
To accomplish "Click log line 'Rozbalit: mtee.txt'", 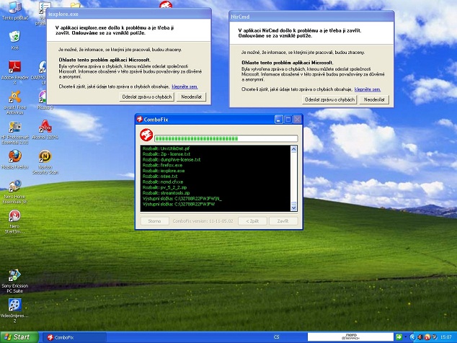I will pos(160,177).
